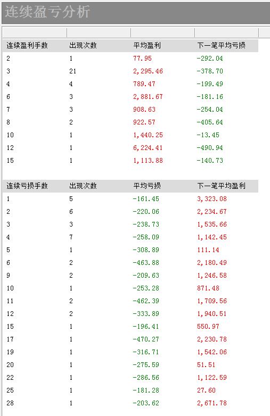Select the average profit value 2,295.46

(x=148, y=71)
